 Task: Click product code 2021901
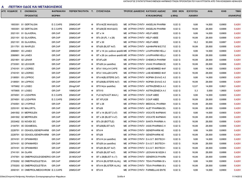pyautogui.click(x=15, y=60)
